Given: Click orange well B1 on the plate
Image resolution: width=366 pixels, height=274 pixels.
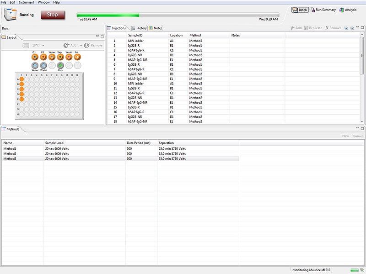Looking at the screenshot, I should pos(22,84).
